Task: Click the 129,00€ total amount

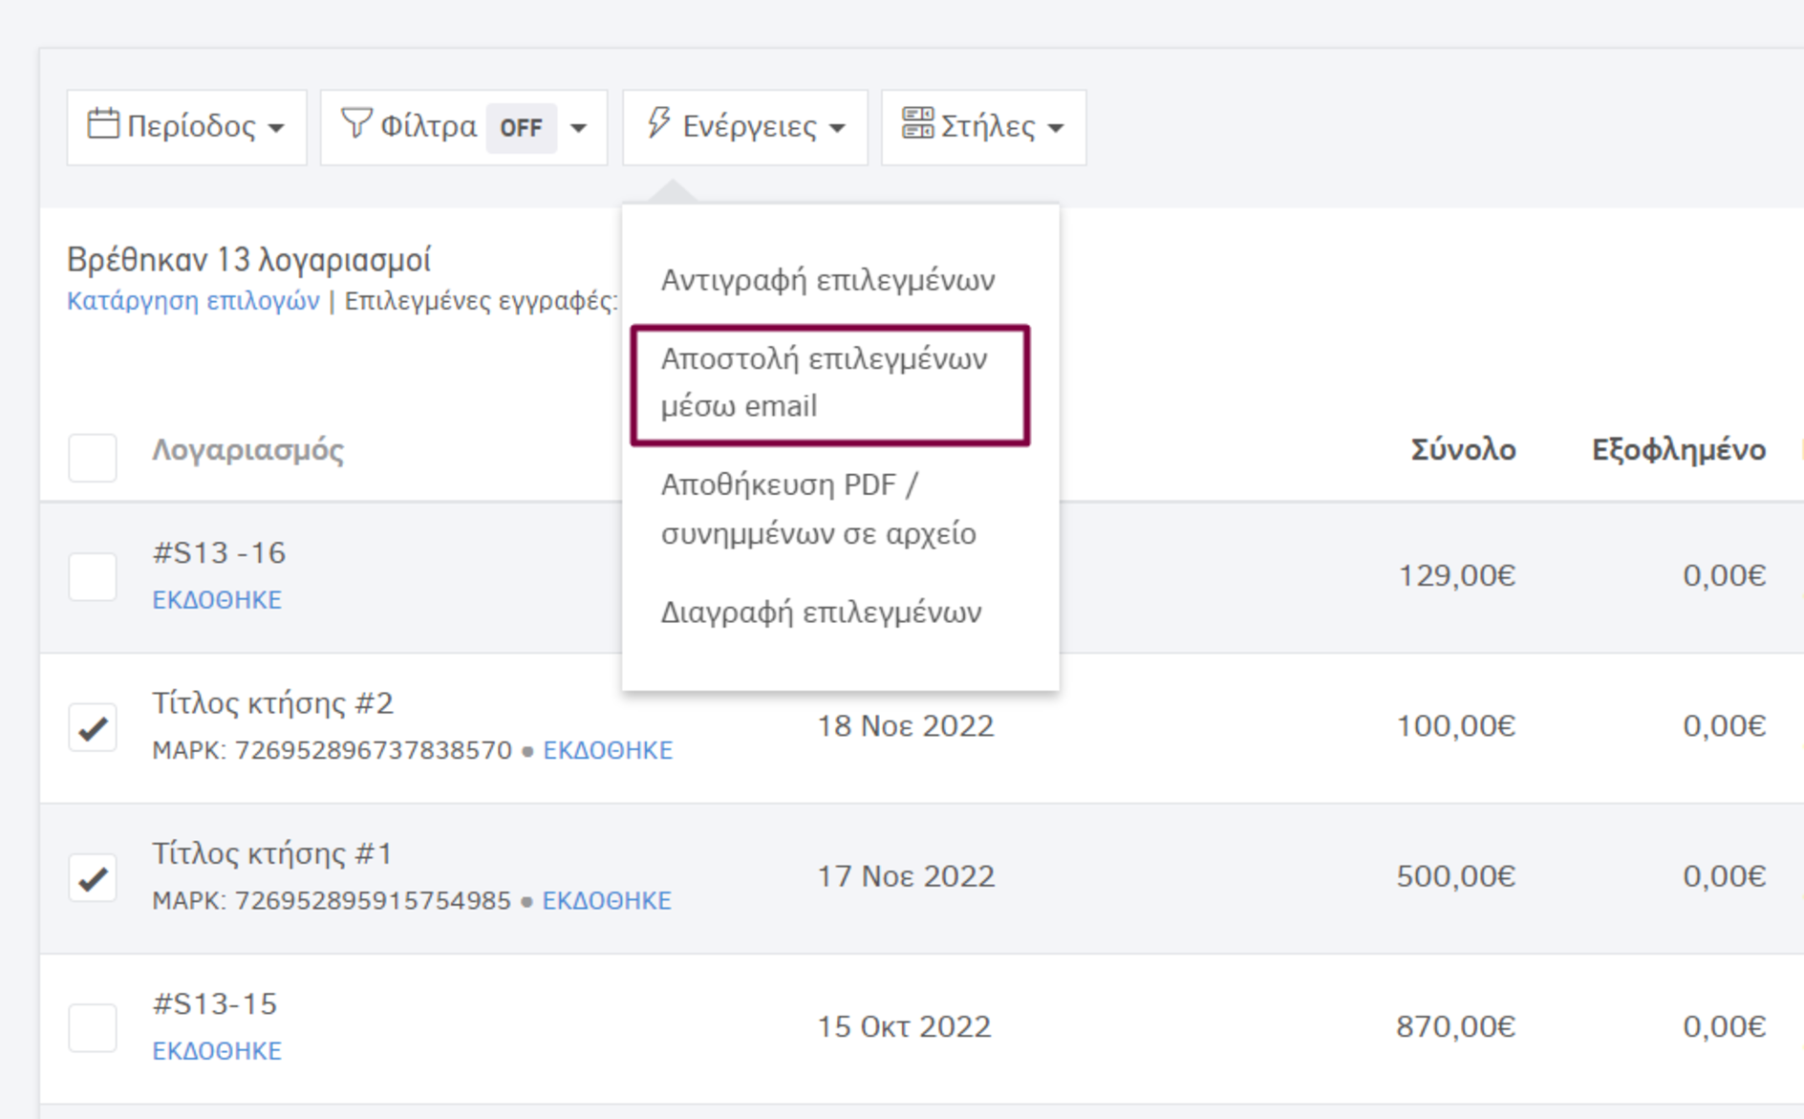Action: coord(1457,575)
